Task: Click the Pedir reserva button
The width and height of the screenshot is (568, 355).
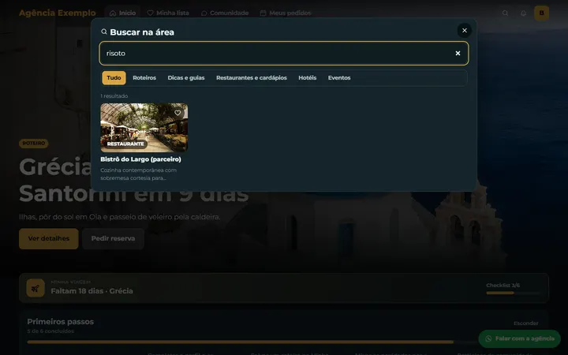Action: coord(113,238)
